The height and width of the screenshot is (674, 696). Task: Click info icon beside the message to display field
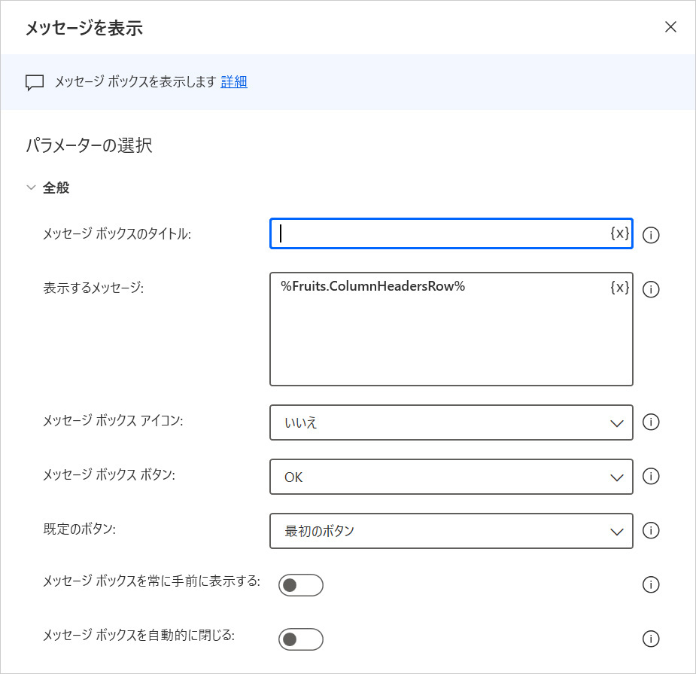pos(652,289)
